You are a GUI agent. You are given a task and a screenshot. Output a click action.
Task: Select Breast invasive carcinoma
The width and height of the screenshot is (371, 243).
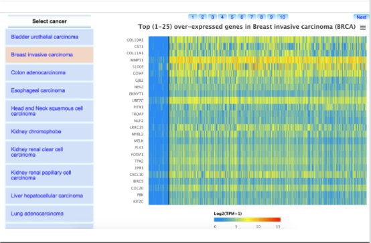pyautogui.click(x=50, y=55)
